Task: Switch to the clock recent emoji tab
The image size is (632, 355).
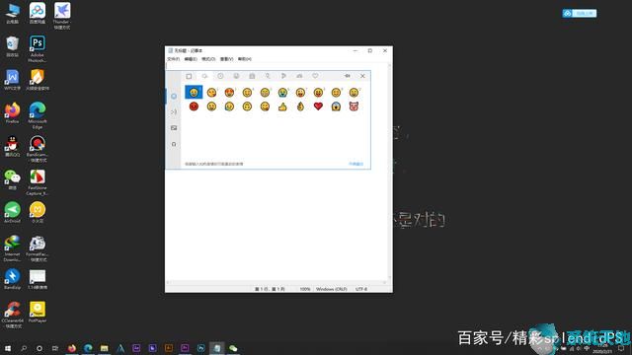Action: pos(220,76)
